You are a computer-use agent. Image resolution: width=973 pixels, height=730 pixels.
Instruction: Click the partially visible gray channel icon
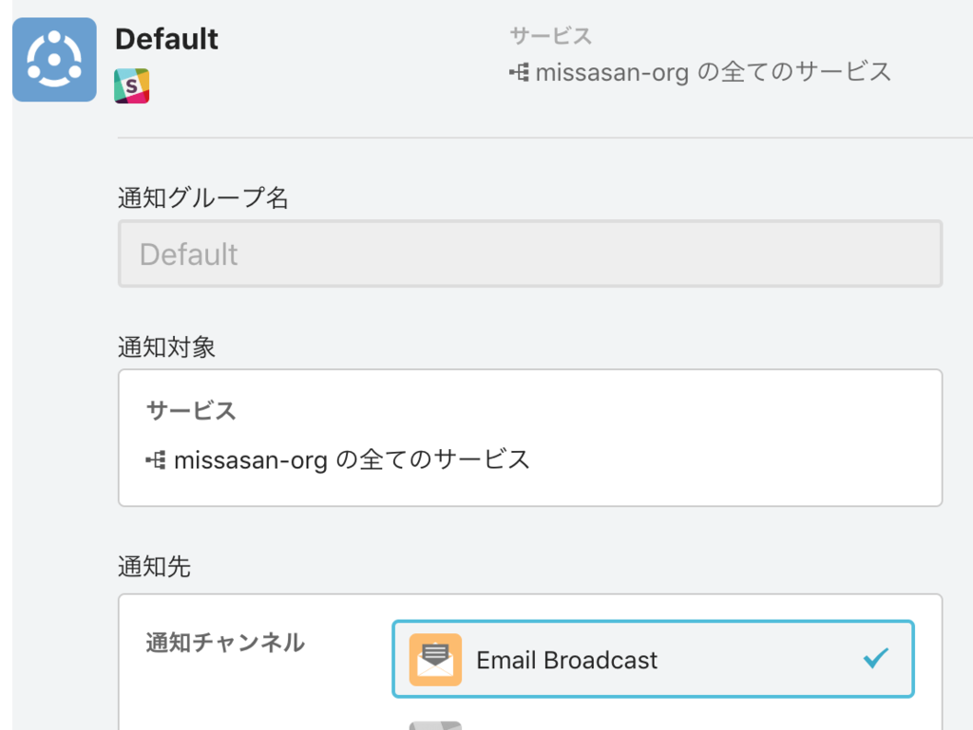pyautogui.click(x=435, y=724)
